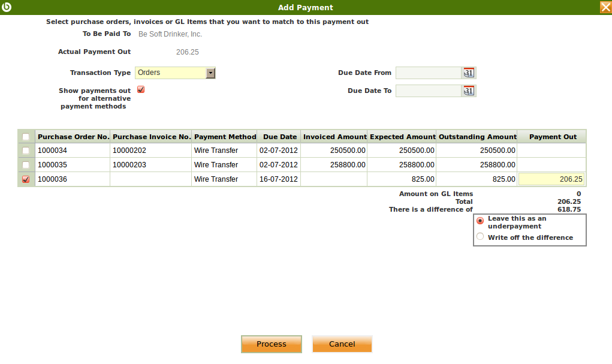
Task: Close the Add Payment dialog
Action: (x=605, y=7)
